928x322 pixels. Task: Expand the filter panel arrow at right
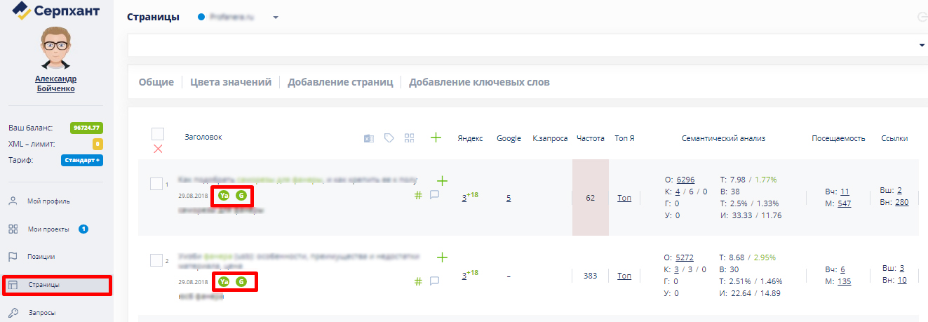click(x=921, y=46)
